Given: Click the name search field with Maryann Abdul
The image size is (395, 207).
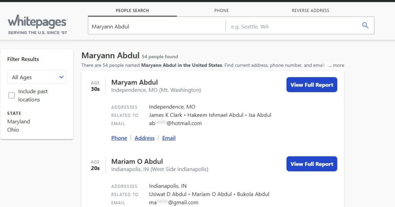Looking at the screenshot, I should click(156, 27).
